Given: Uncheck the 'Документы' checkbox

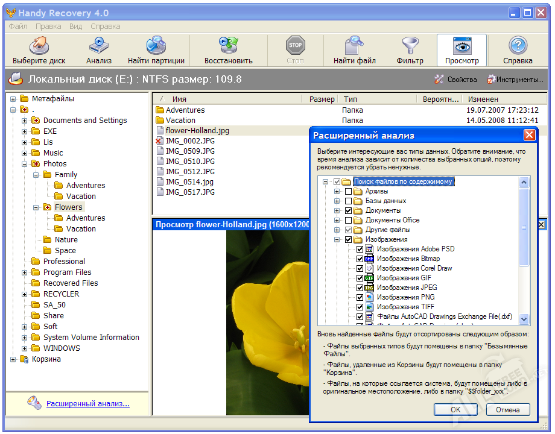Looking at the screenshot, I should tap(349, 211).
